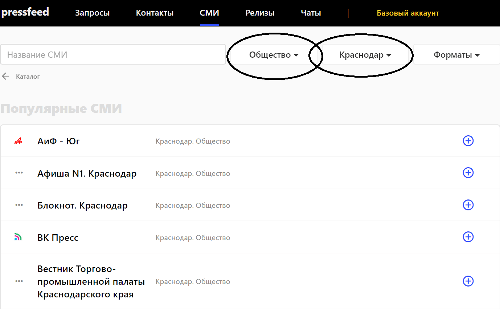The image size is (500, 309).
Task: Add АиФ - Юг with plus icon
Action: (x=468, y=141)
